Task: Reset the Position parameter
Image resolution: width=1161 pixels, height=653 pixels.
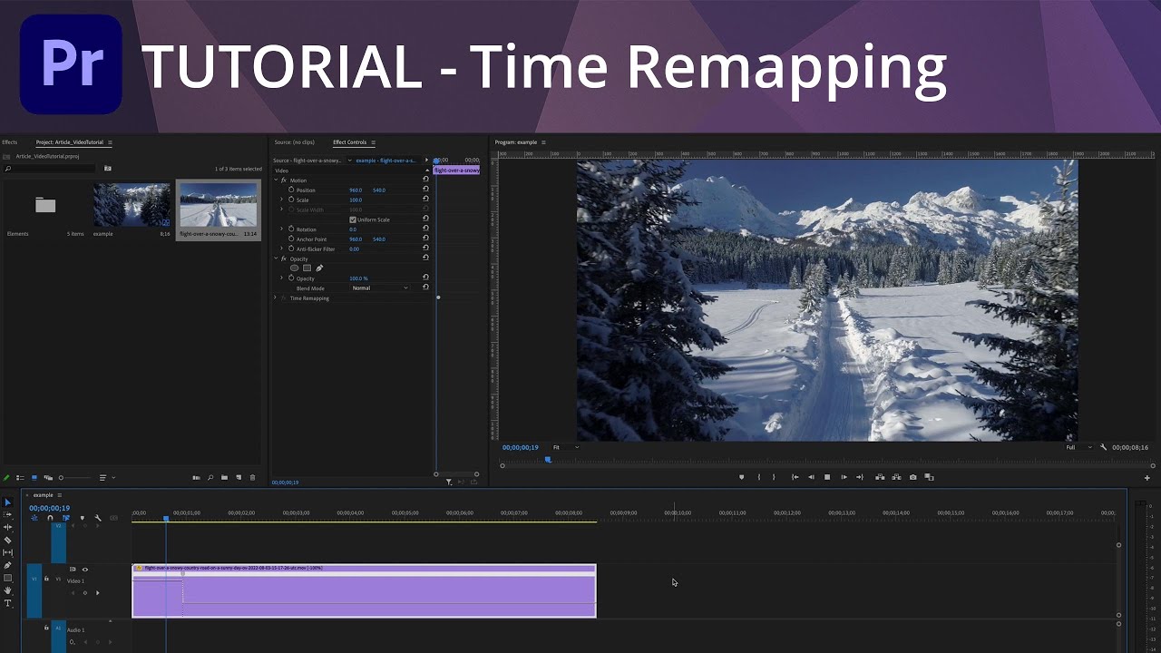Action: click(x=425, y=190)
